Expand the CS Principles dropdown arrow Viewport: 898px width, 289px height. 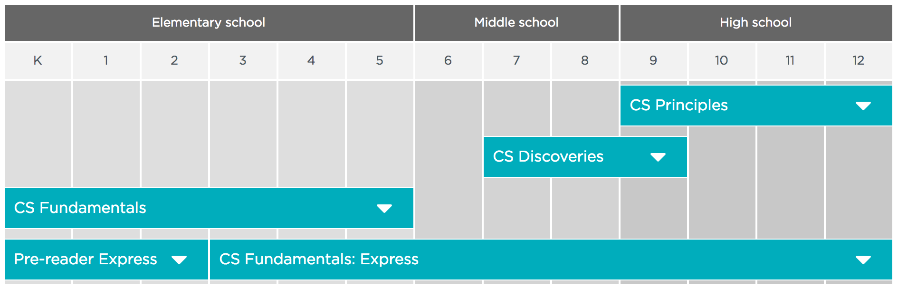[863, 106]
